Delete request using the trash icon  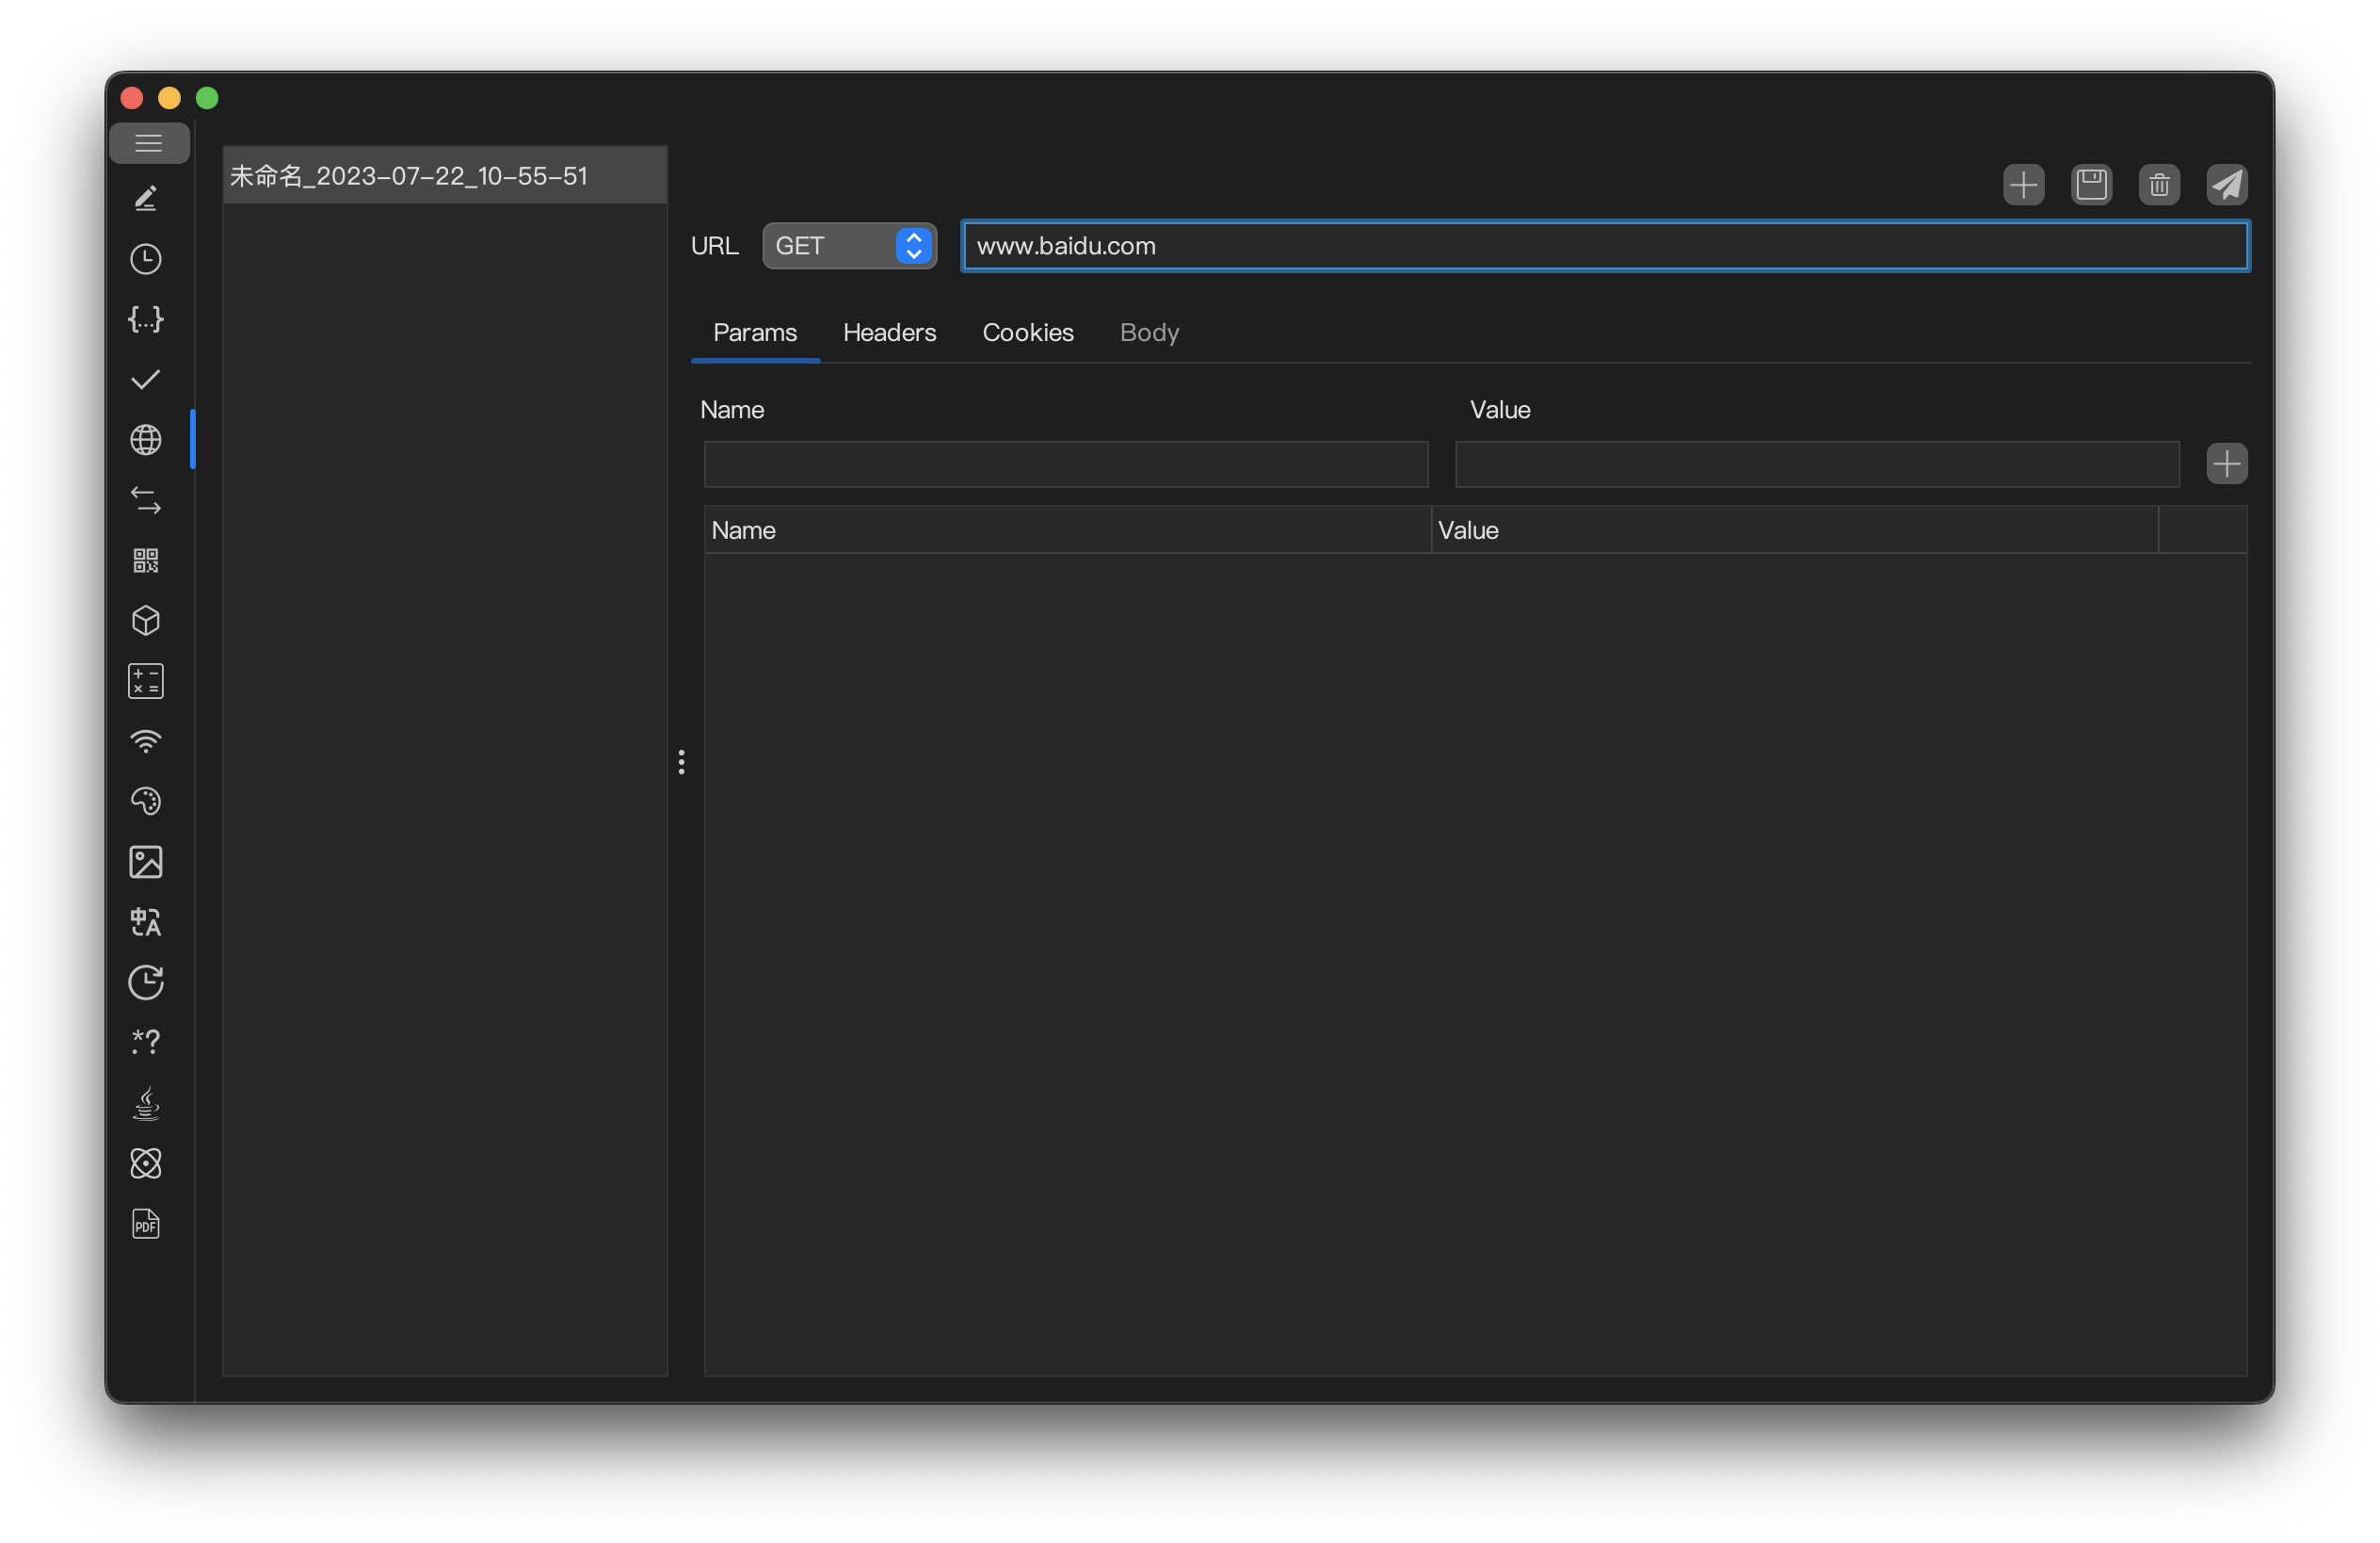2159,184
